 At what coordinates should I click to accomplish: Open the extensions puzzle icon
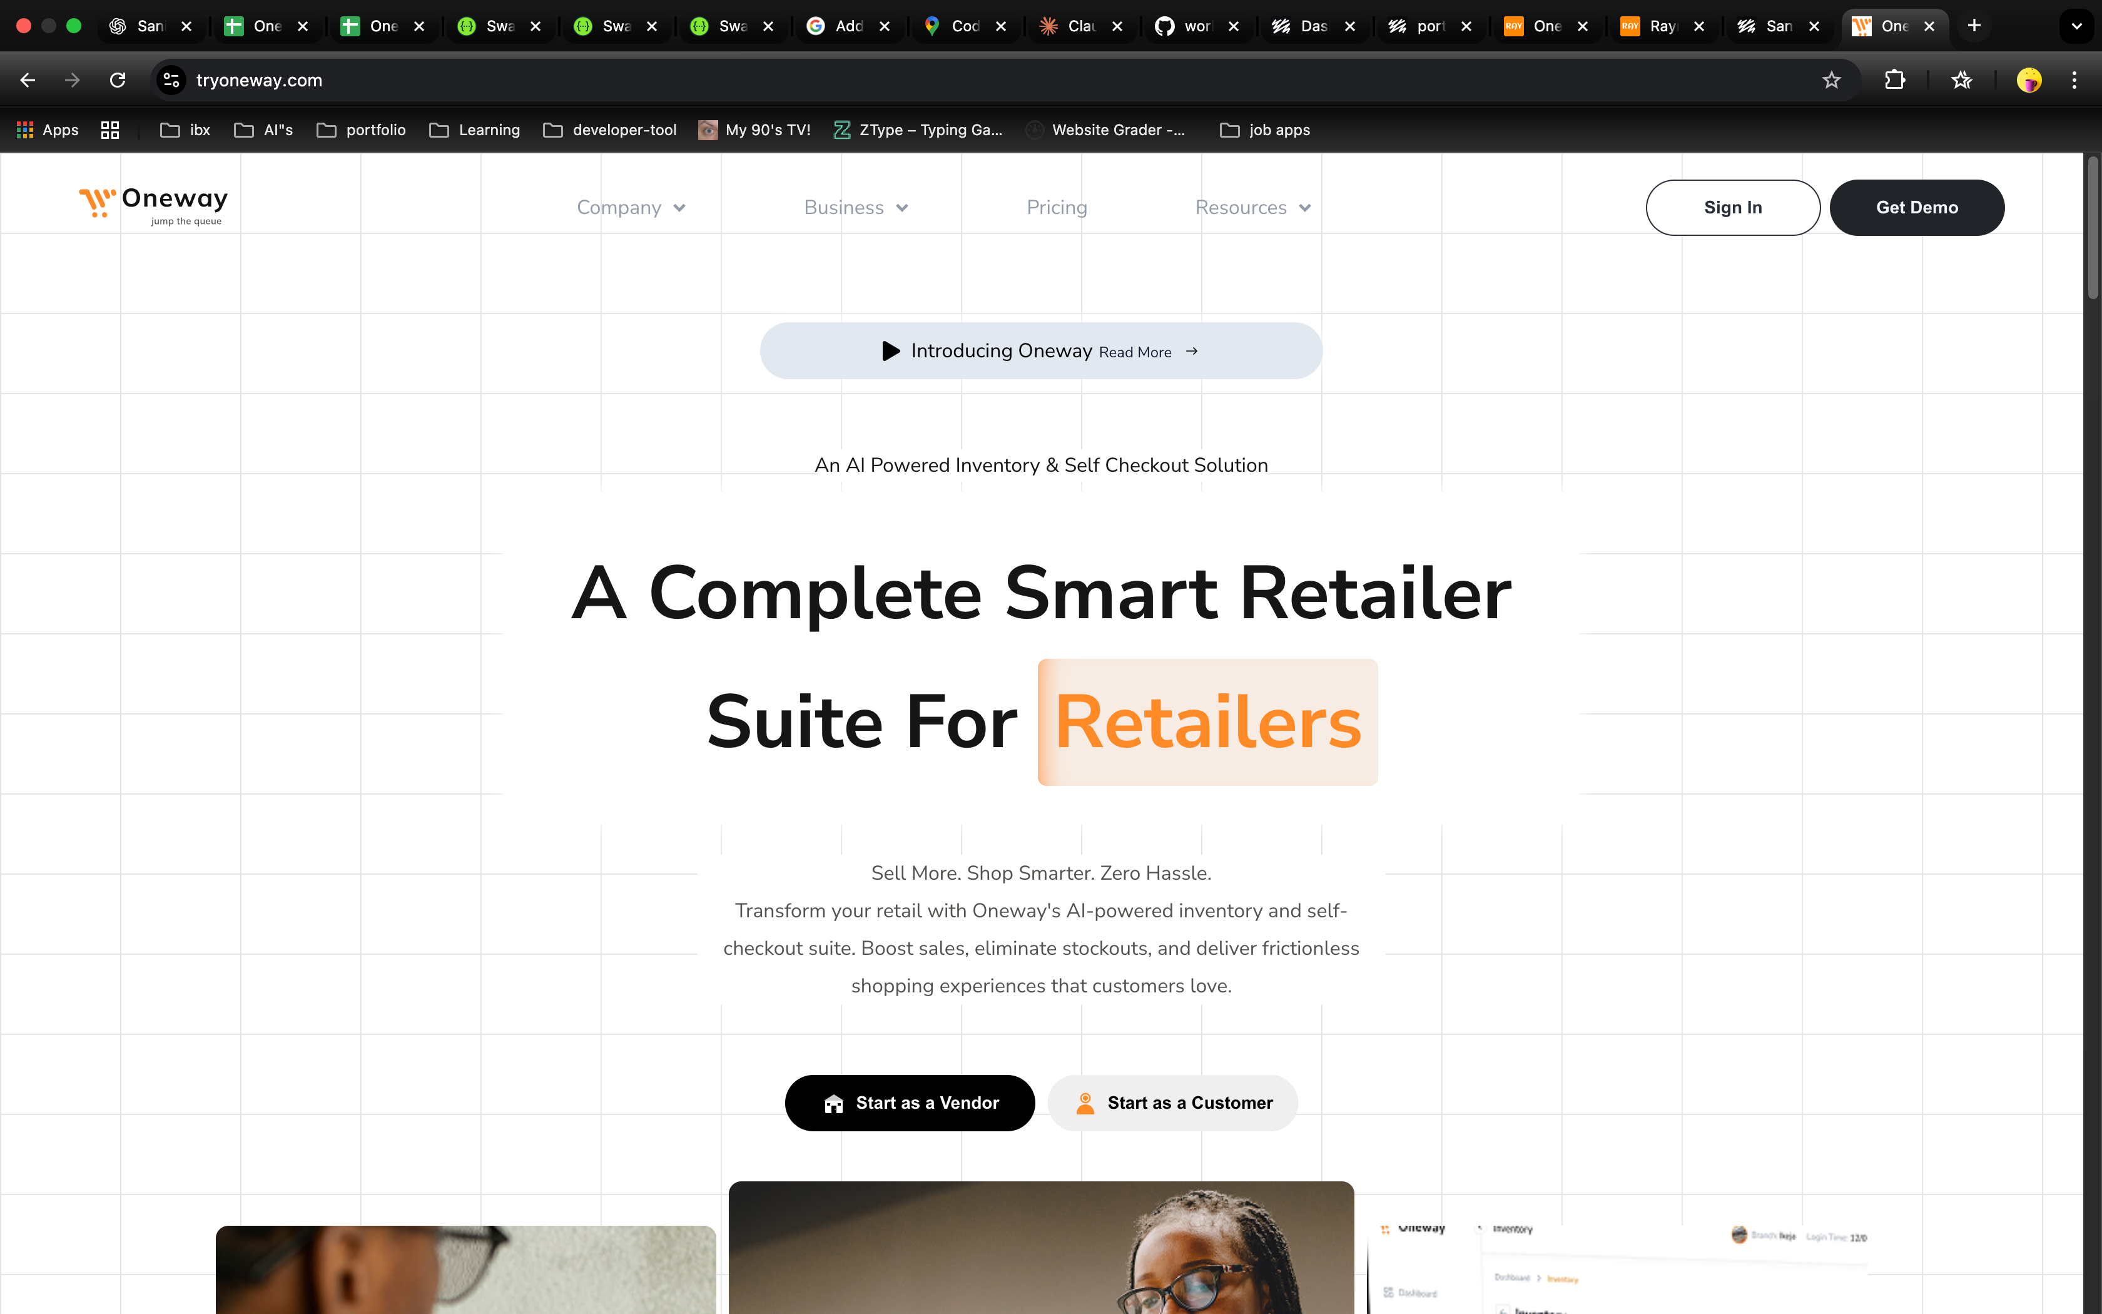pyautogui.click(x=1894, y=80)
